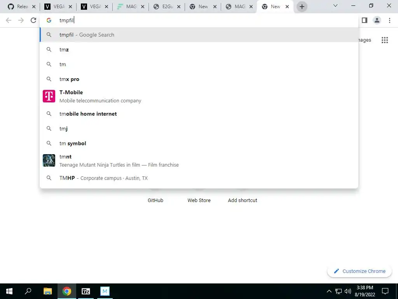Click the Chrome taskbar icon

pos(67,291)
